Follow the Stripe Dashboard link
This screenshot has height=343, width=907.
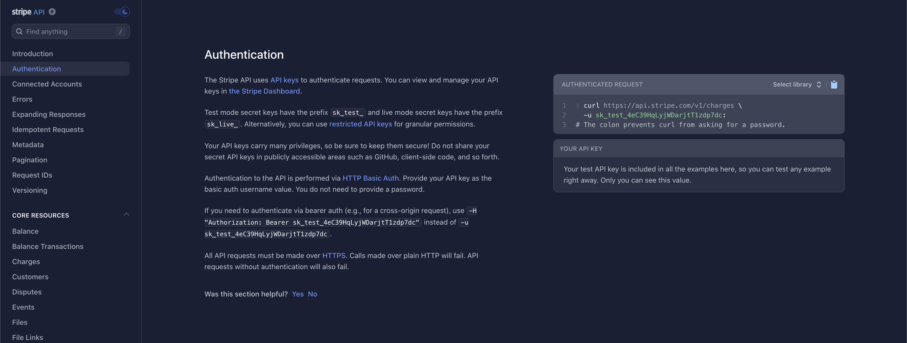point(264,91)
